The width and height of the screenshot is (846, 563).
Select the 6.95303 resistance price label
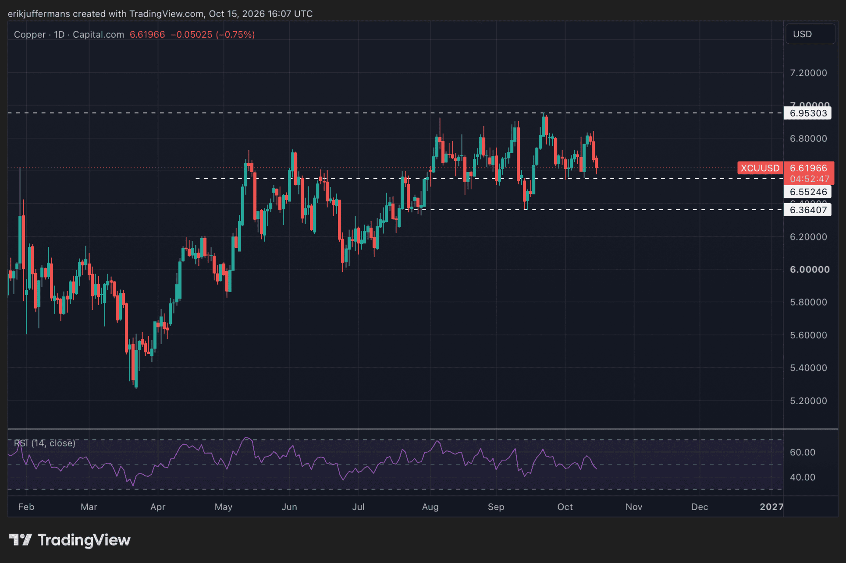click(x=808, y=113)
